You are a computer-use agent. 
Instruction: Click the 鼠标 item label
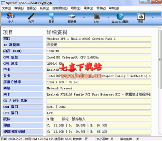[23, 119]
